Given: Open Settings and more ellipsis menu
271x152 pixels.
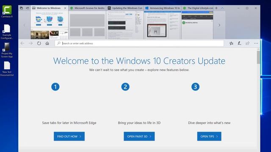Looking at the screenshot, I should 256,43.
